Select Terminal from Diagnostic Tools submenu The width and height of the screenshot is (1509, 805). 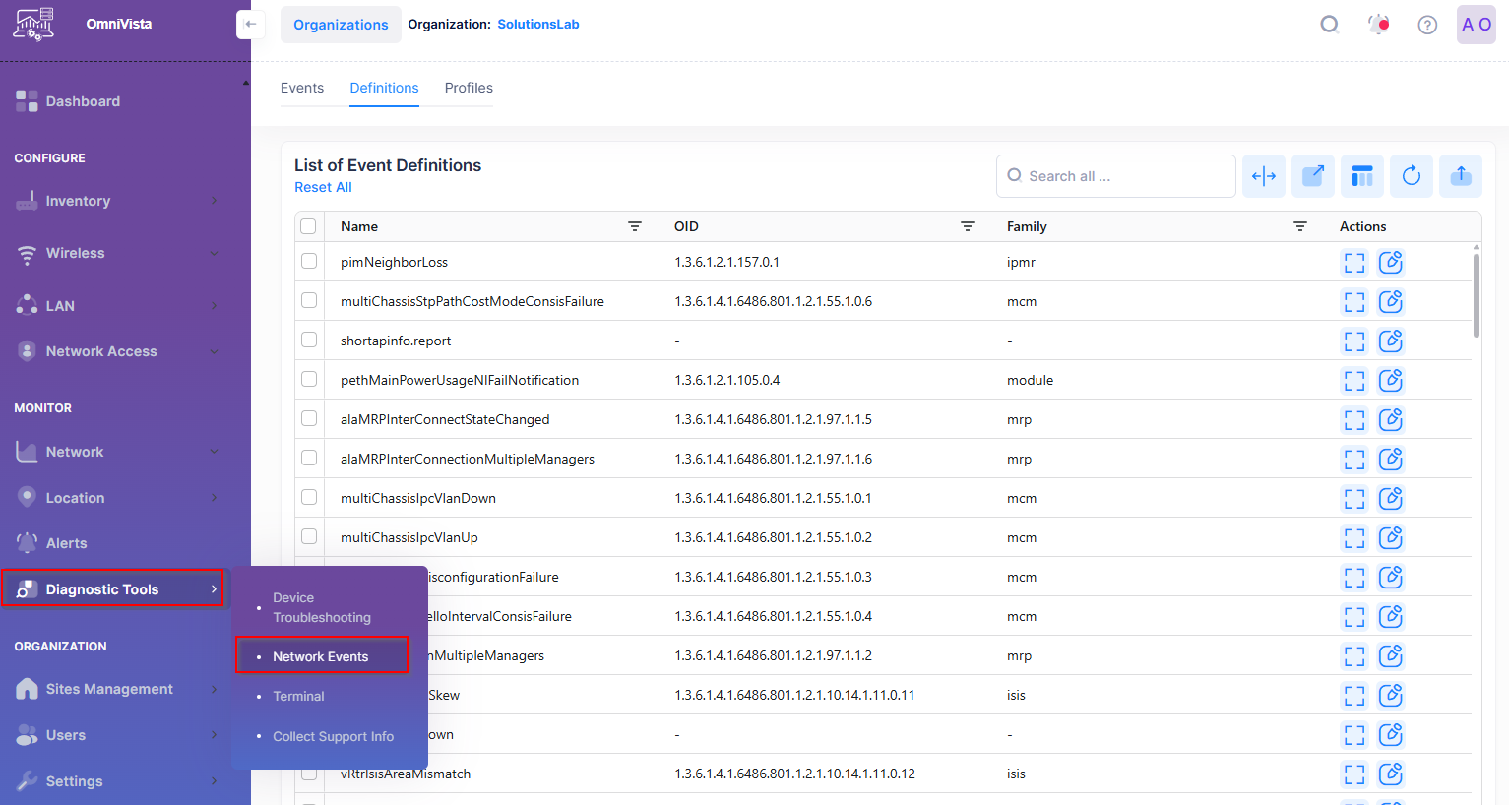click(298, 696)
